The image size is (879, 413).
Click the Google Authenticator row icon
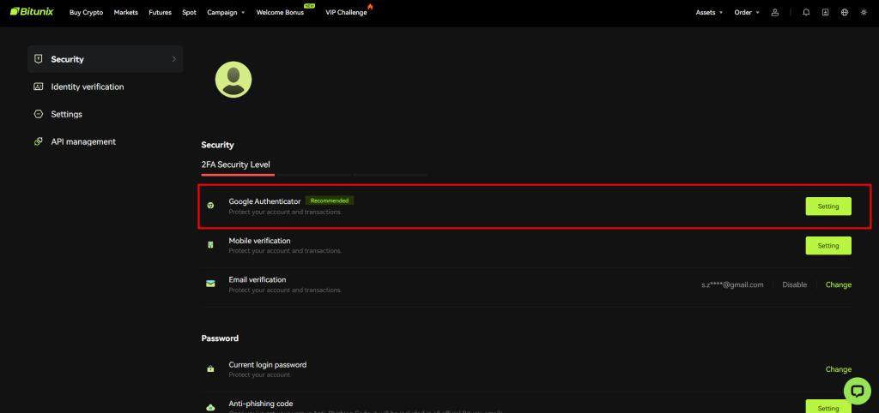[210, 206]
